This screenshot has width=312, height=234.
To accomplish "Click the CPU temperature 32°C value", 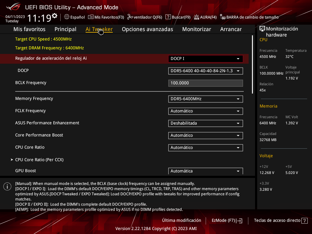I will (x=289, y=57).
